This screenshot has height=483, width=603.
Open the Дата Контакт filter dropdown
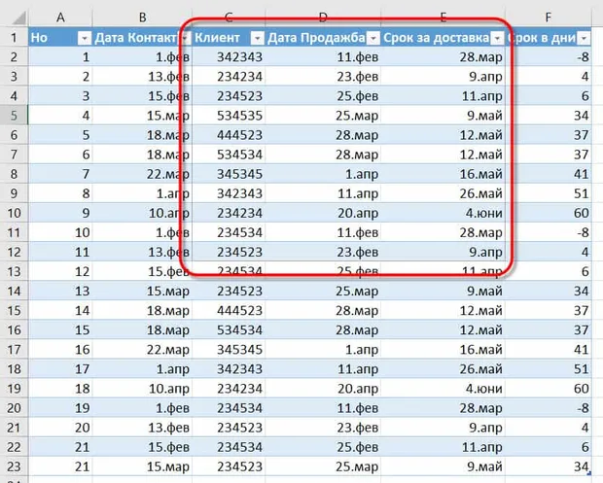pos(186,38)
